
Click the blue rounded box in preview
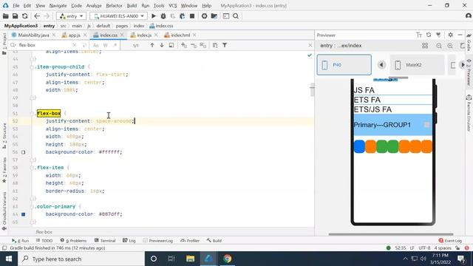[359, 146]
